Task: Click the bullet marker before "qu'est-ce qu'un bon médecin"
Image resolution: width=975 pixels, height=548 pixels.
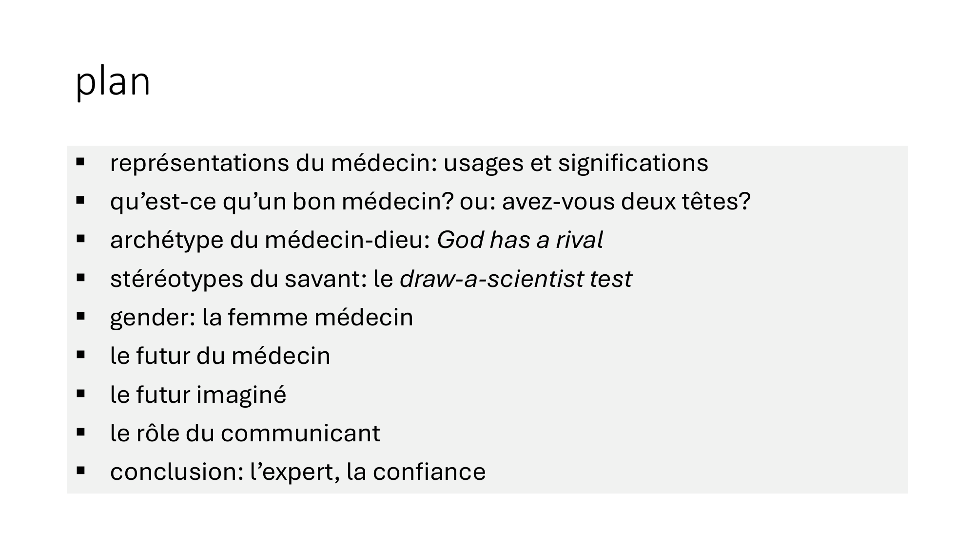Action: tap(81, 200)
